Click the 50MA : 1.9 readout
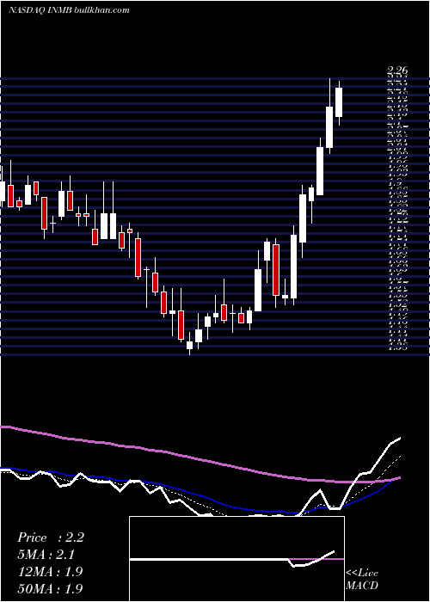The image size is (430, 602). click(x=50, y=588)
